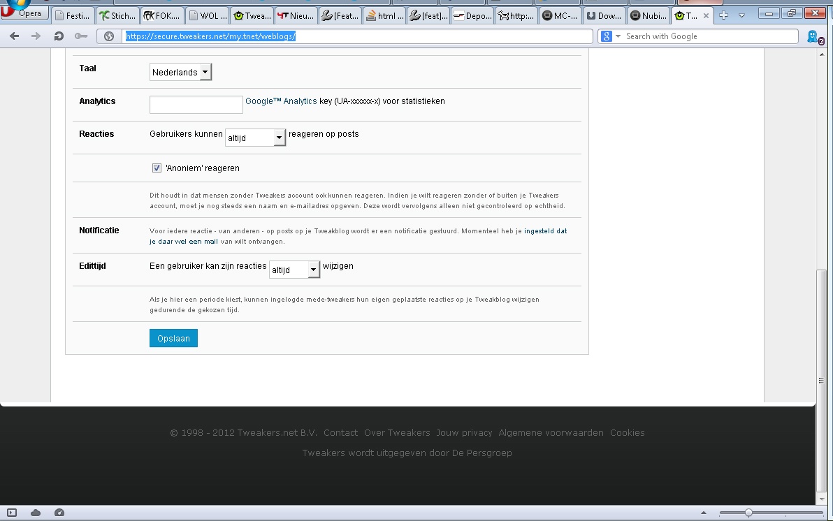Switch to the Nieu... tab

tap(296, 15)
